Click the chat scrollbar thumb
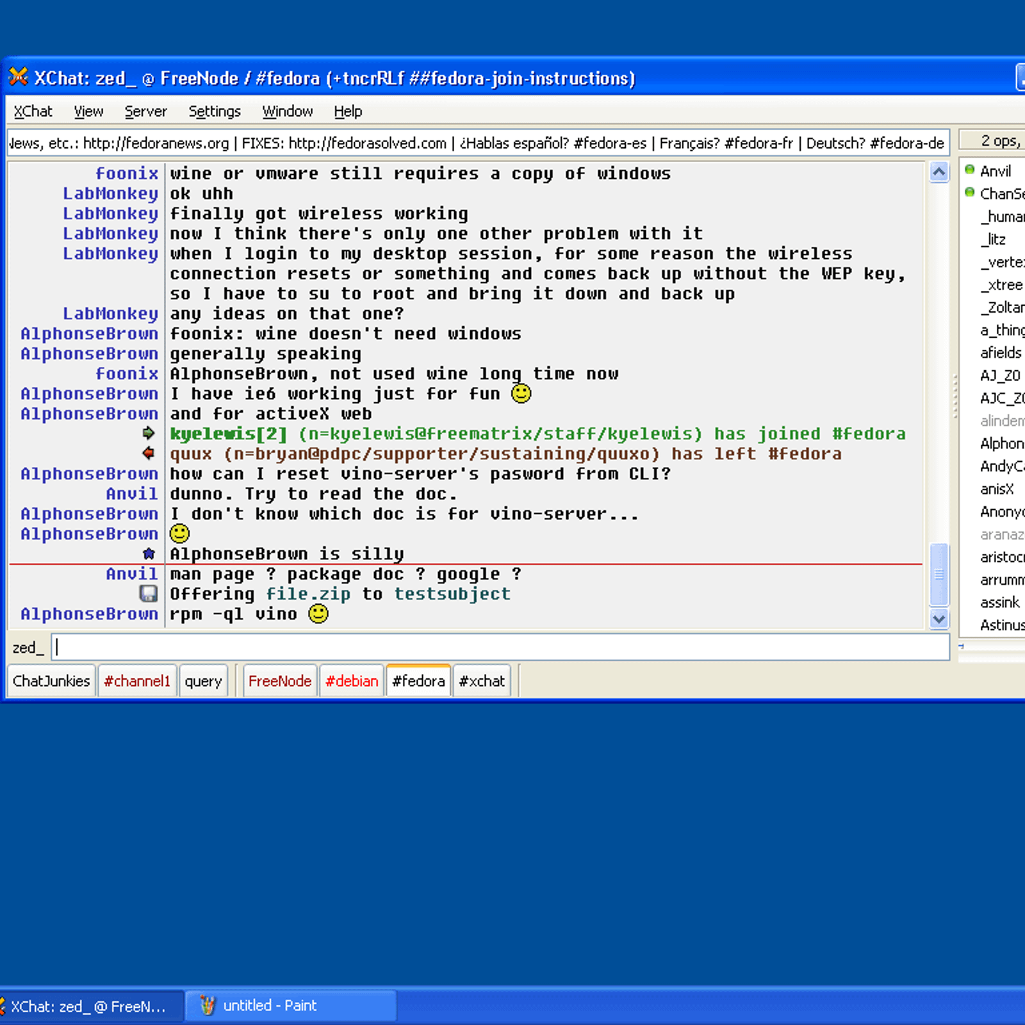Viewport: 1025px width, 1025px height. click(939, 574)
